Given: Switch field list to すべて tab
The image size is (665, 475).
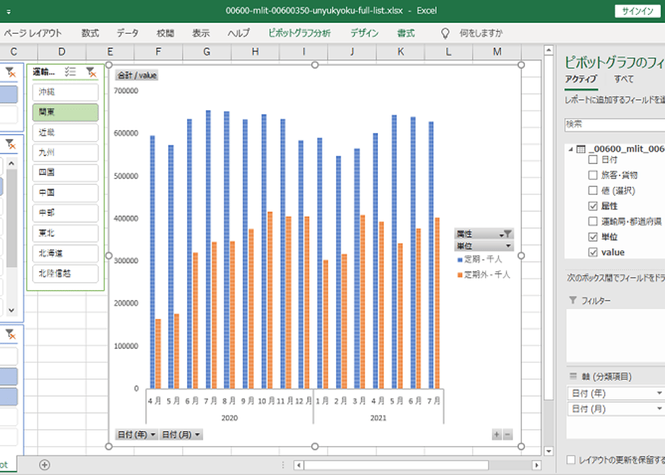Looking at the screenshot, I should pos(623,79).
